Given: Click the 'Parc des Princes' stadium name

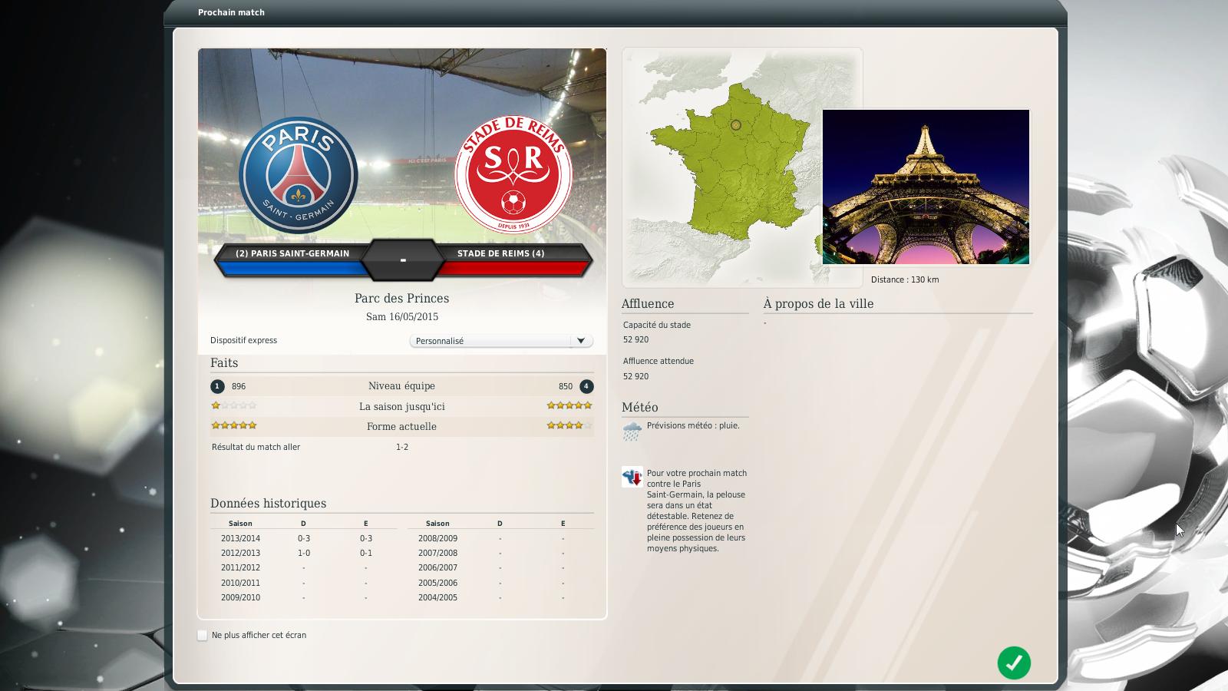Looking at the screenshot, I should 401,298.
